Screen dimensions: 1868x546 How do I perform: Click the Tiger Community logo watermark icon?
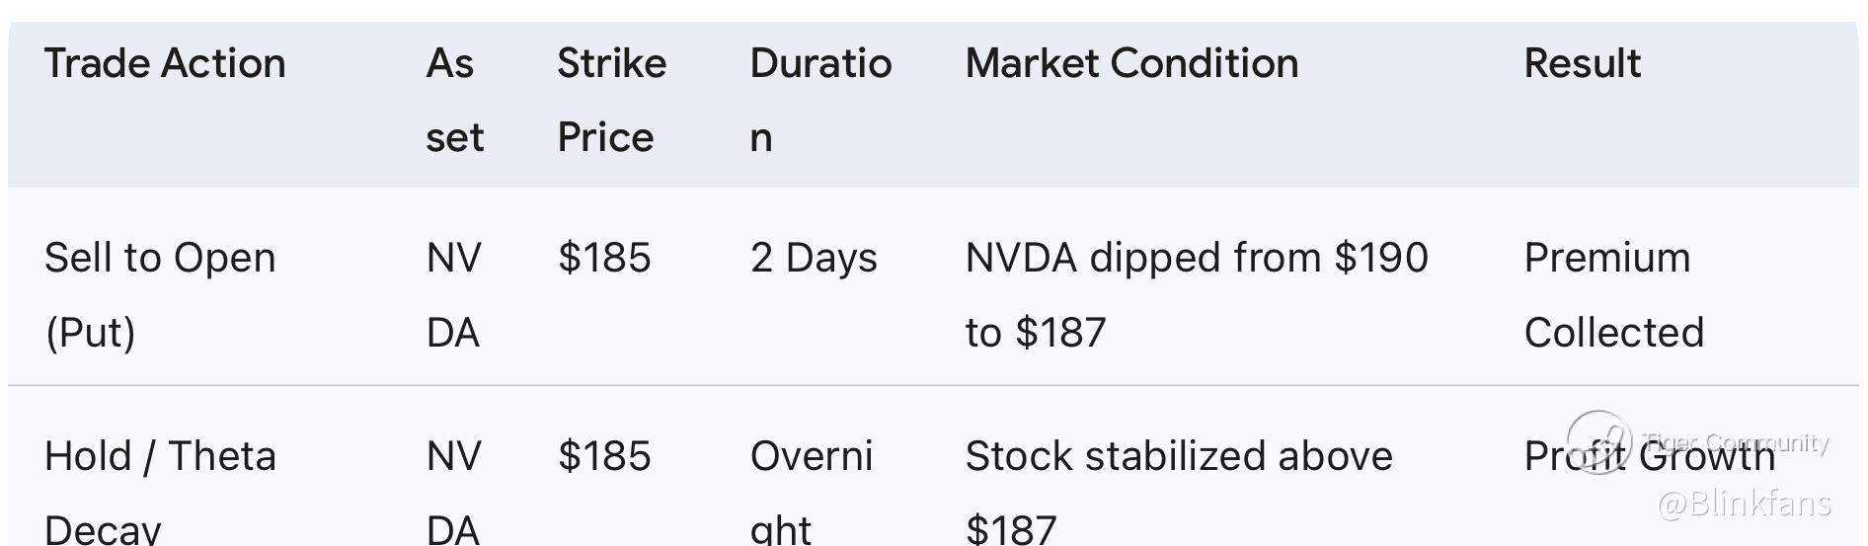pyautogui.click(x=1599, y=440)
